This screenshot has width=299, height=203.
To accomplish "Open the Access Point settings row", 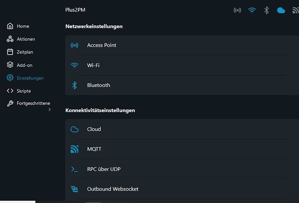I will click(182, 45).
